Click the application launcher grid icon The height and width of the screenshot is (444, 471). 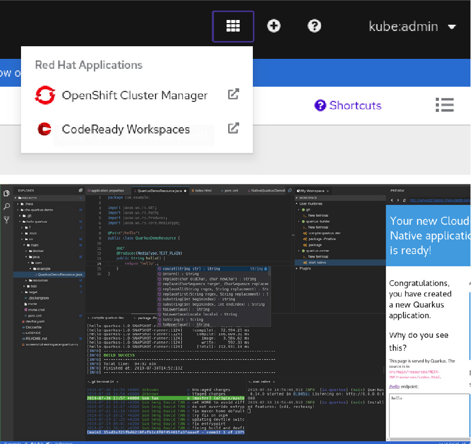tap(233, 26)
